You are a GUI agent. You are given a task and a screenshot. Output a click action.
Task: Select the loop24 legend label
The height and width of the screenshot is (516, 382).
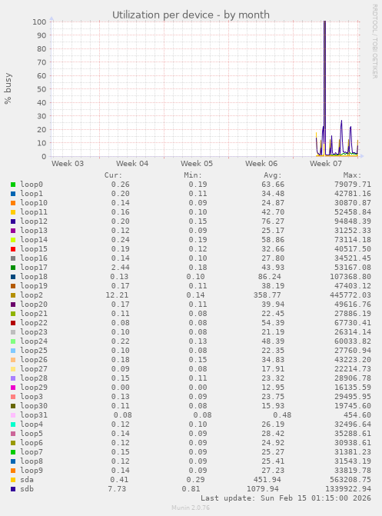pyautogui.click(x=34, y=341)
